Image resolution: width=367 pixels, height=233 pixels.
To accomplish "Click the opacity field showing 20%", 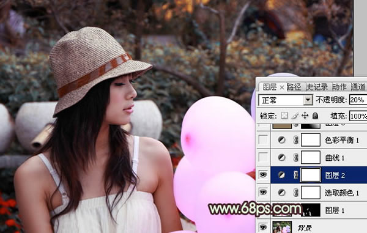I will point(358,100).
